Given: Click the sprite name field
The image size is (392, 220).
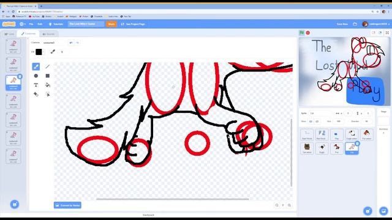Looking at the screenshot, I should click(320, 113).
